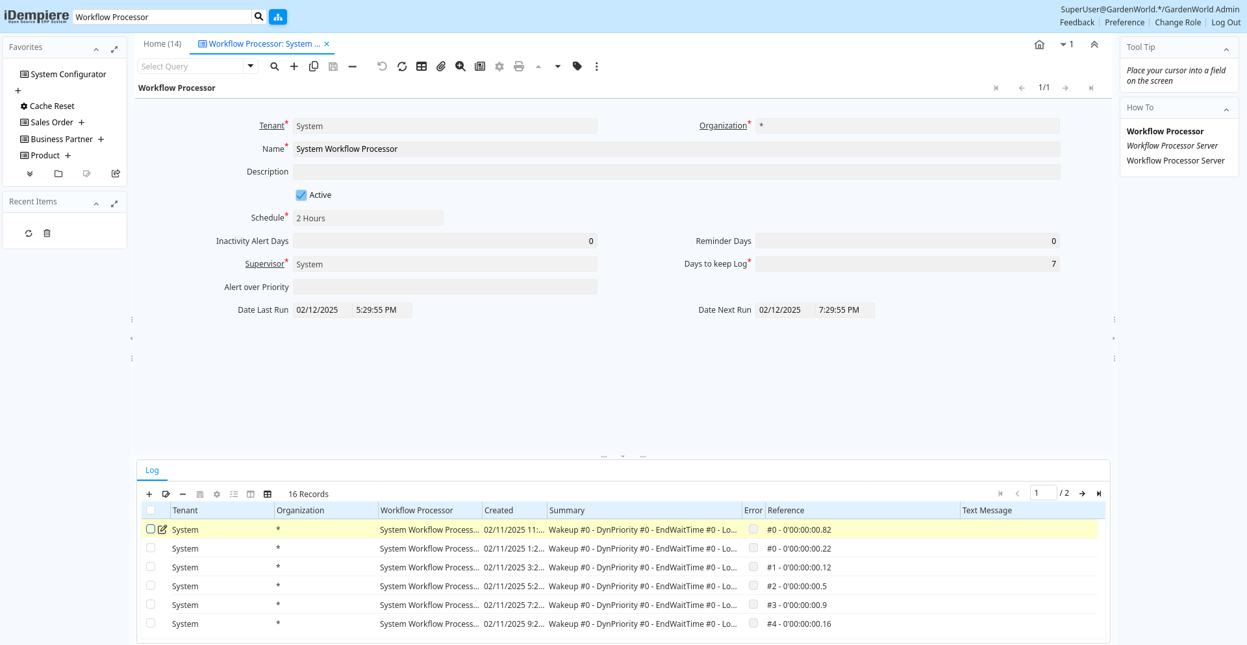Click the Copy Record icon in toolbar

[314, 66]
